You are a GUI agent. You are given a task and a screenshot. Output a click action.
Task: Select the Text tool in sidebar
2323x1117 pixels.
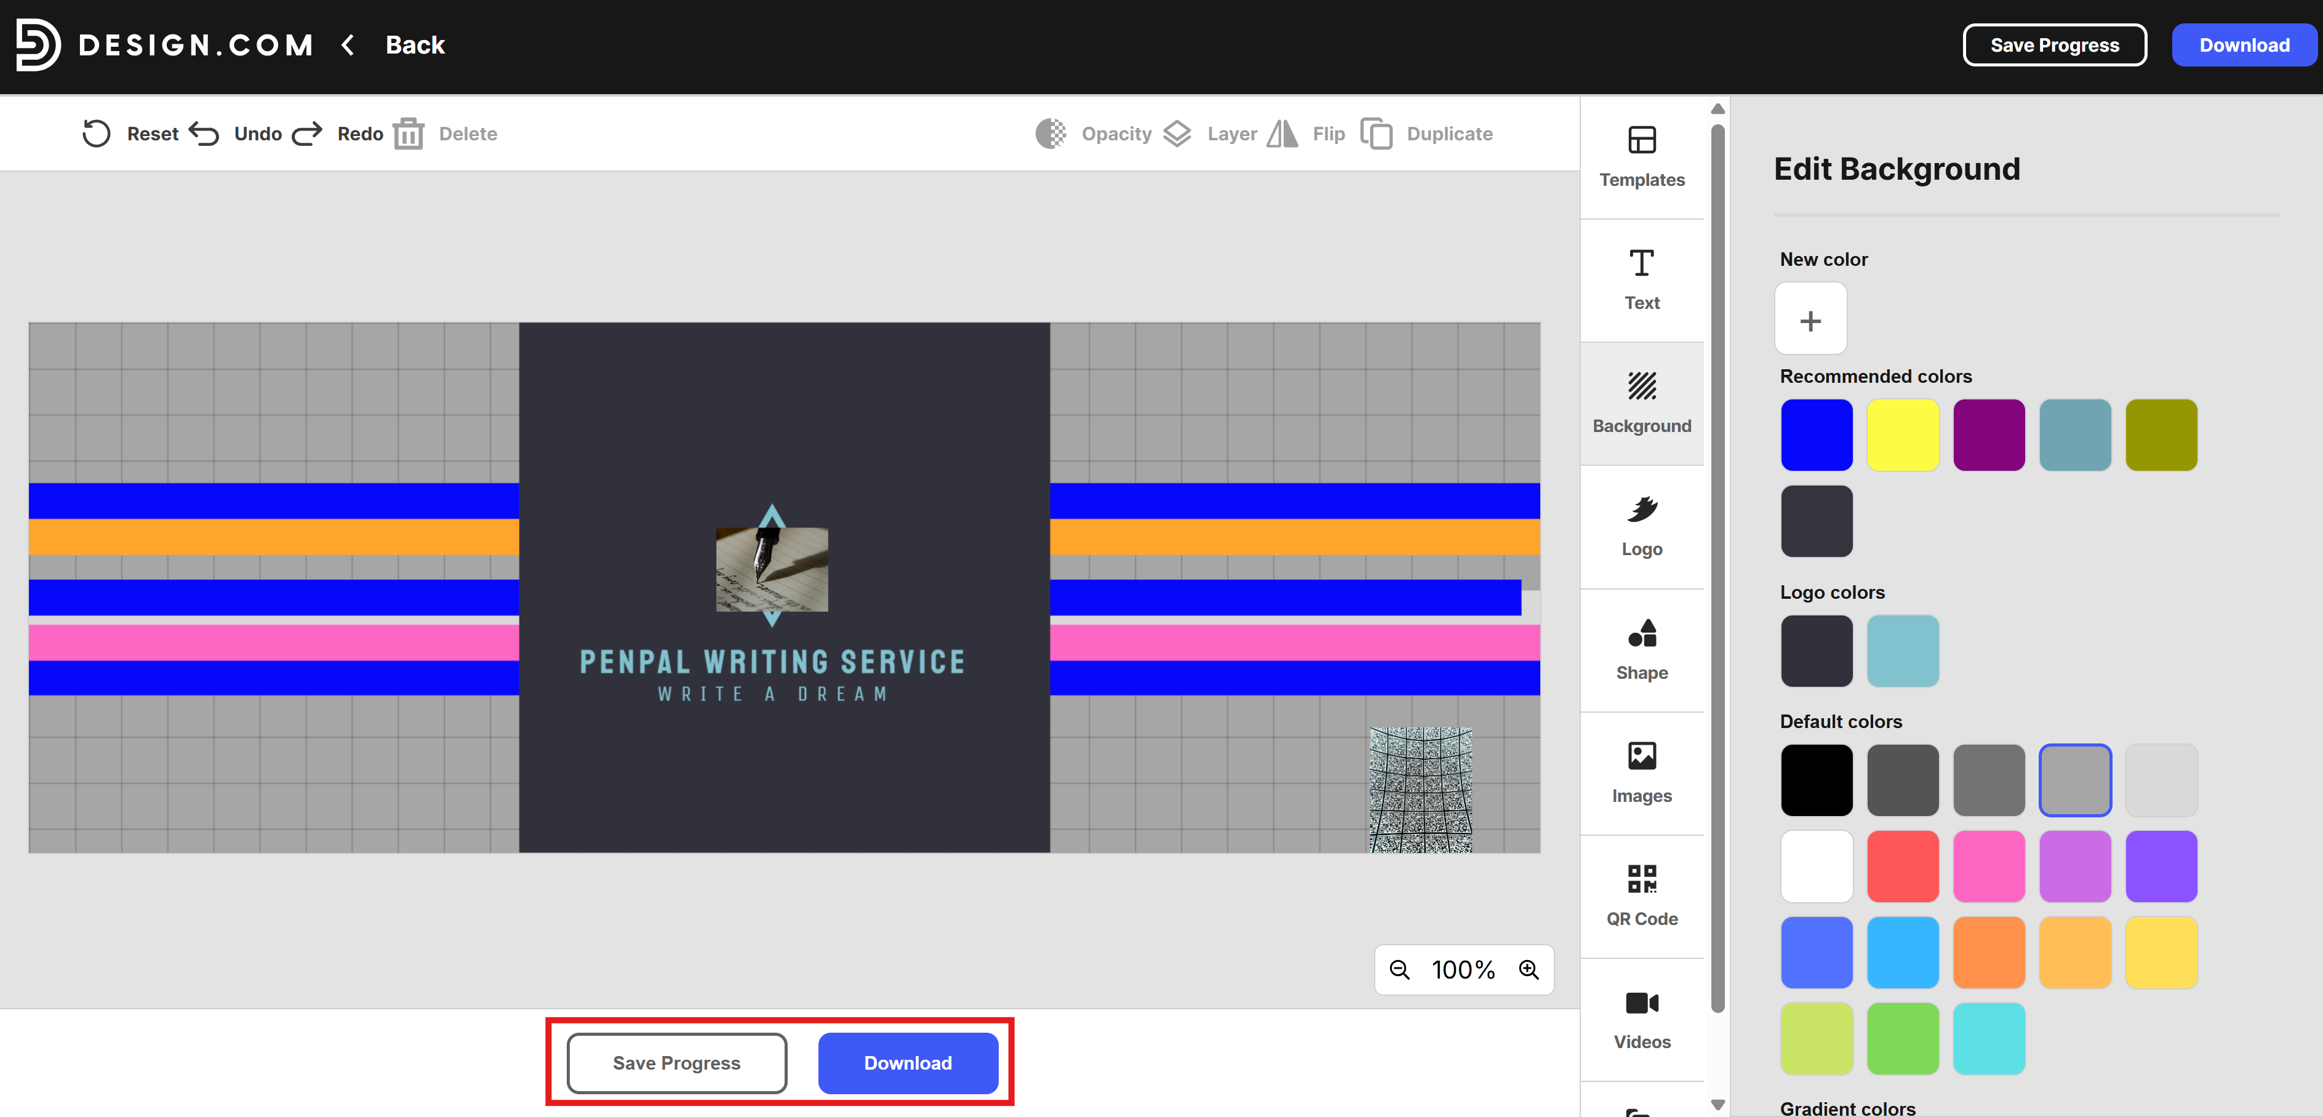tap(1641, 279)
